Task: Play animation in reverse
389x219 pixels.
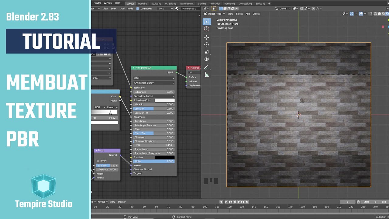Action: [x=234, y=202]
